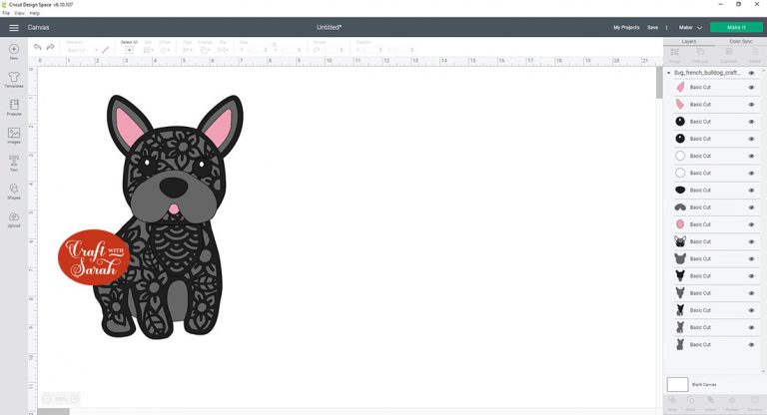Open the Templates tool in sidebar
The image size is (767, 415).
click(x=14, y=80)
